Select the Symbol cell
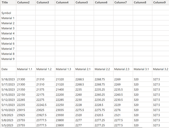Image resolution: width=169 pixels, height=128 pixels. 8,13
